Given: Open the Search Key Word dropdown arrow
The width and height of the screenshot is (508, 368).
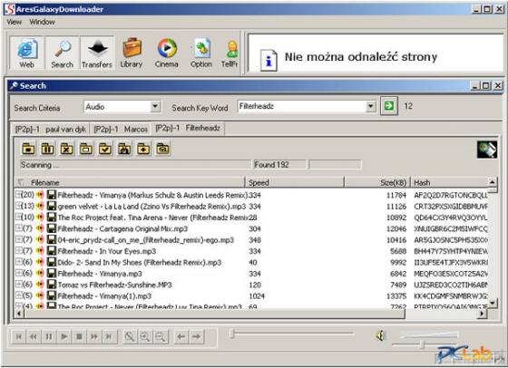Looking at the screenshot, I should [371, 106].
